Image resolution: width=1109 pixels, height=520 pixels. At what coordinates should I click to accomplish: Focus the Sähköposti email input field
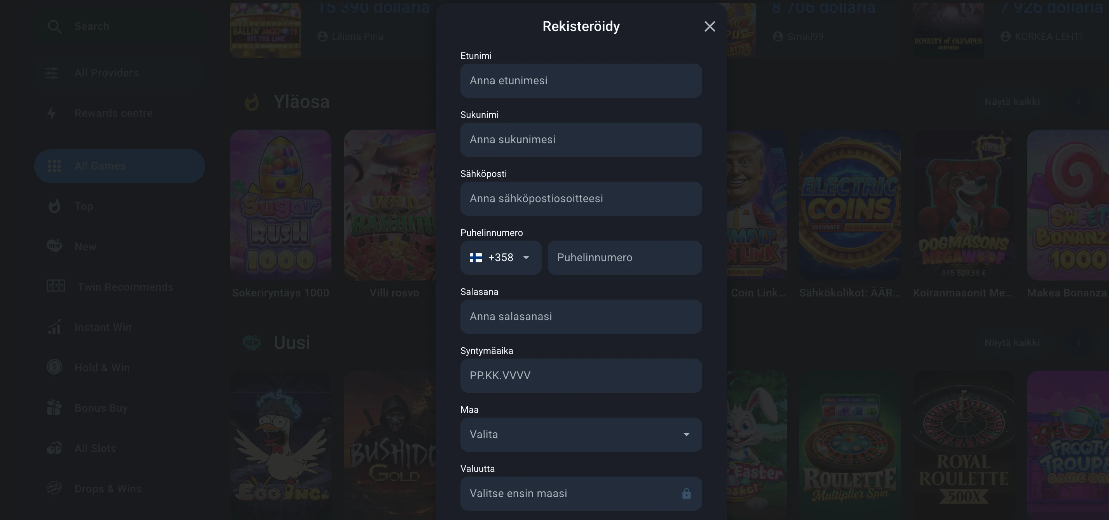pyautogui.click(x=581, y=199)
